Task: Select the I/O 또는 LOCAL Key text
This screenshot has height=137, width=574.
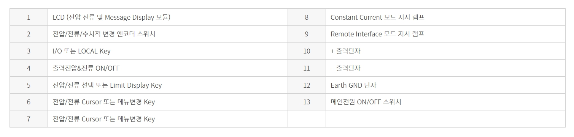Action: pyautogui.click(x=82, y=51)
